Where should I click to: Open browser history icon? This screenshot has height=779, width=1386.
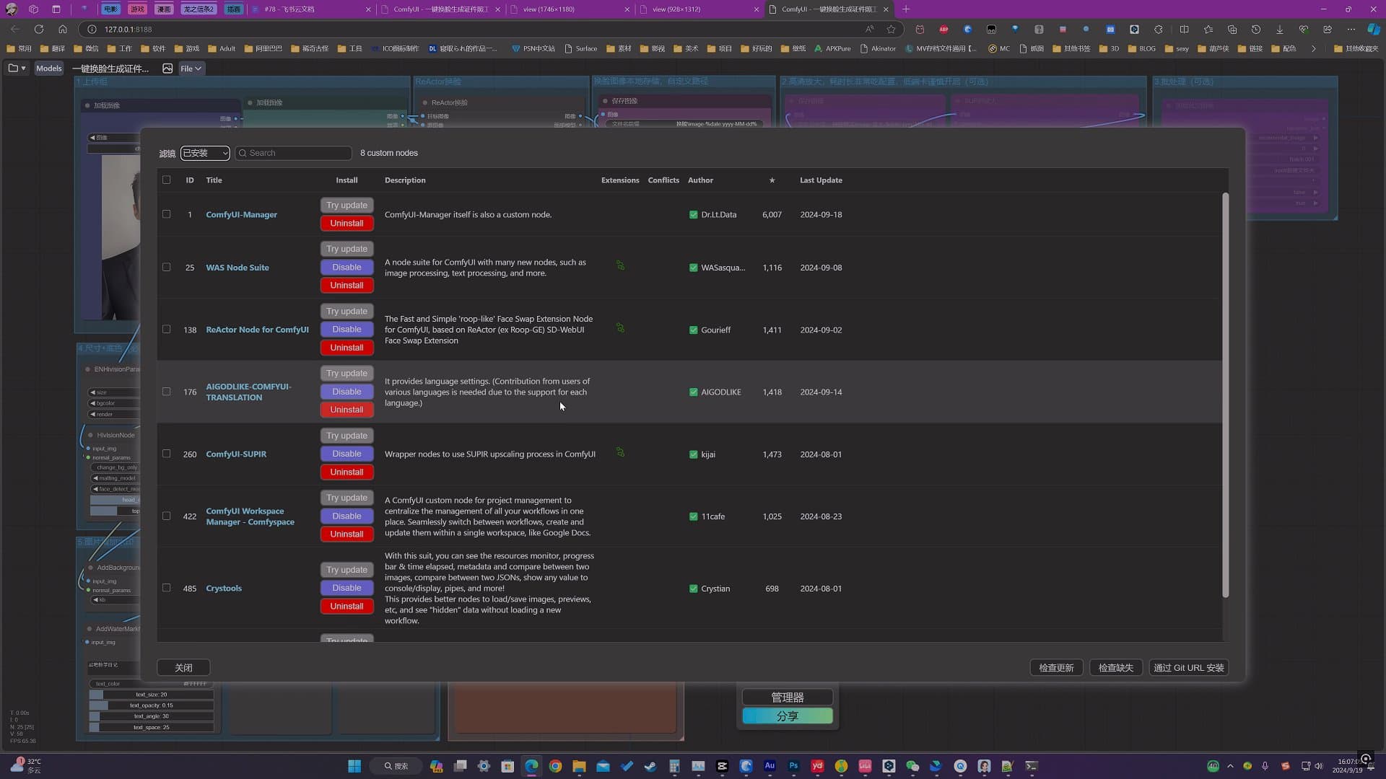pyautogui.click(x=1255, y=30)
